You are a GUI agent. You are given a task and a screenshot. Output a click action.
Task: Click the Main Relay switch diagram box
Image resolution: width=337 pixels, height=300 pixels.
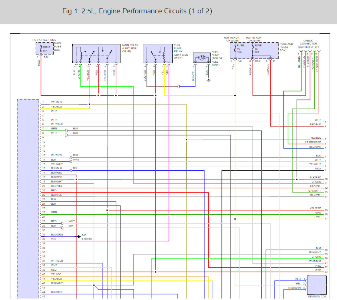96,54
